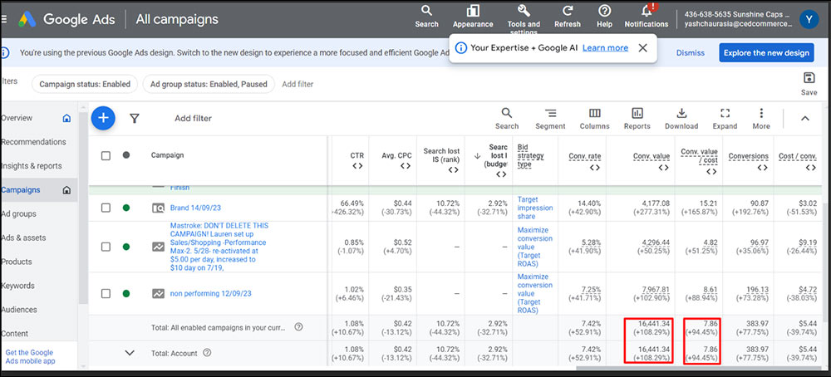Open Brand 14/09/23 campaign link
831x377 pixels.
pos(196,208)
